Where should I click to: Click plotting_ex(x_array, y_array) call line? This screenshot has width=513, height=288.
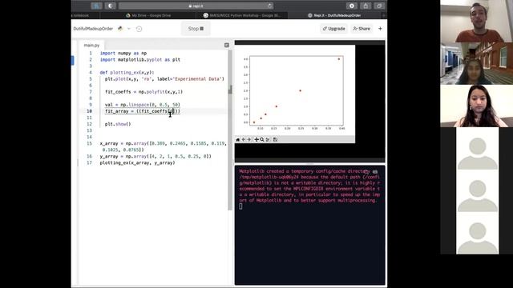click(x=137, y=162)
